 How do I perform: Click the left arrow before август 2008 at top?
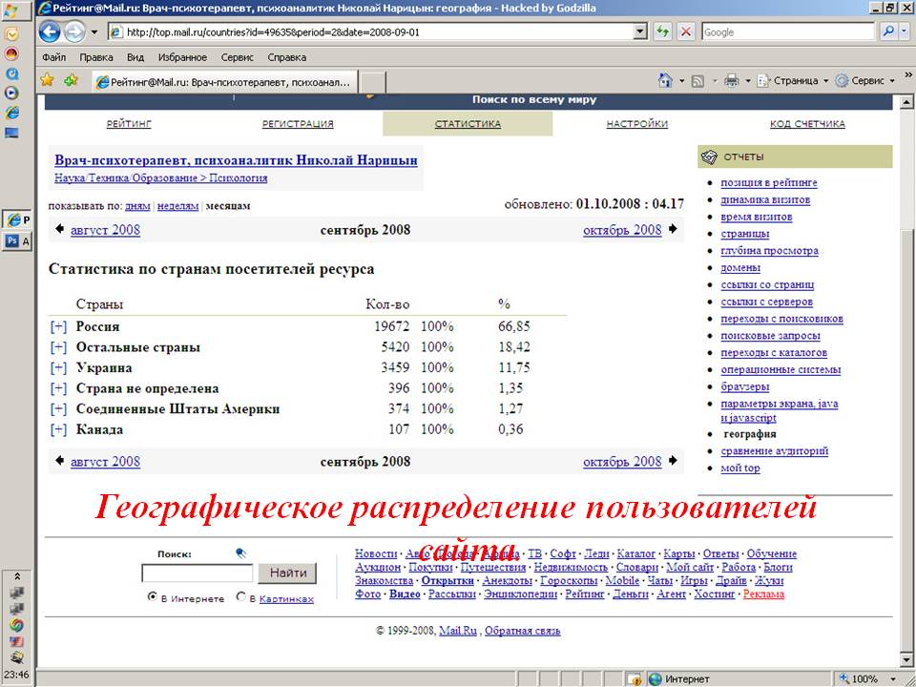59,229
